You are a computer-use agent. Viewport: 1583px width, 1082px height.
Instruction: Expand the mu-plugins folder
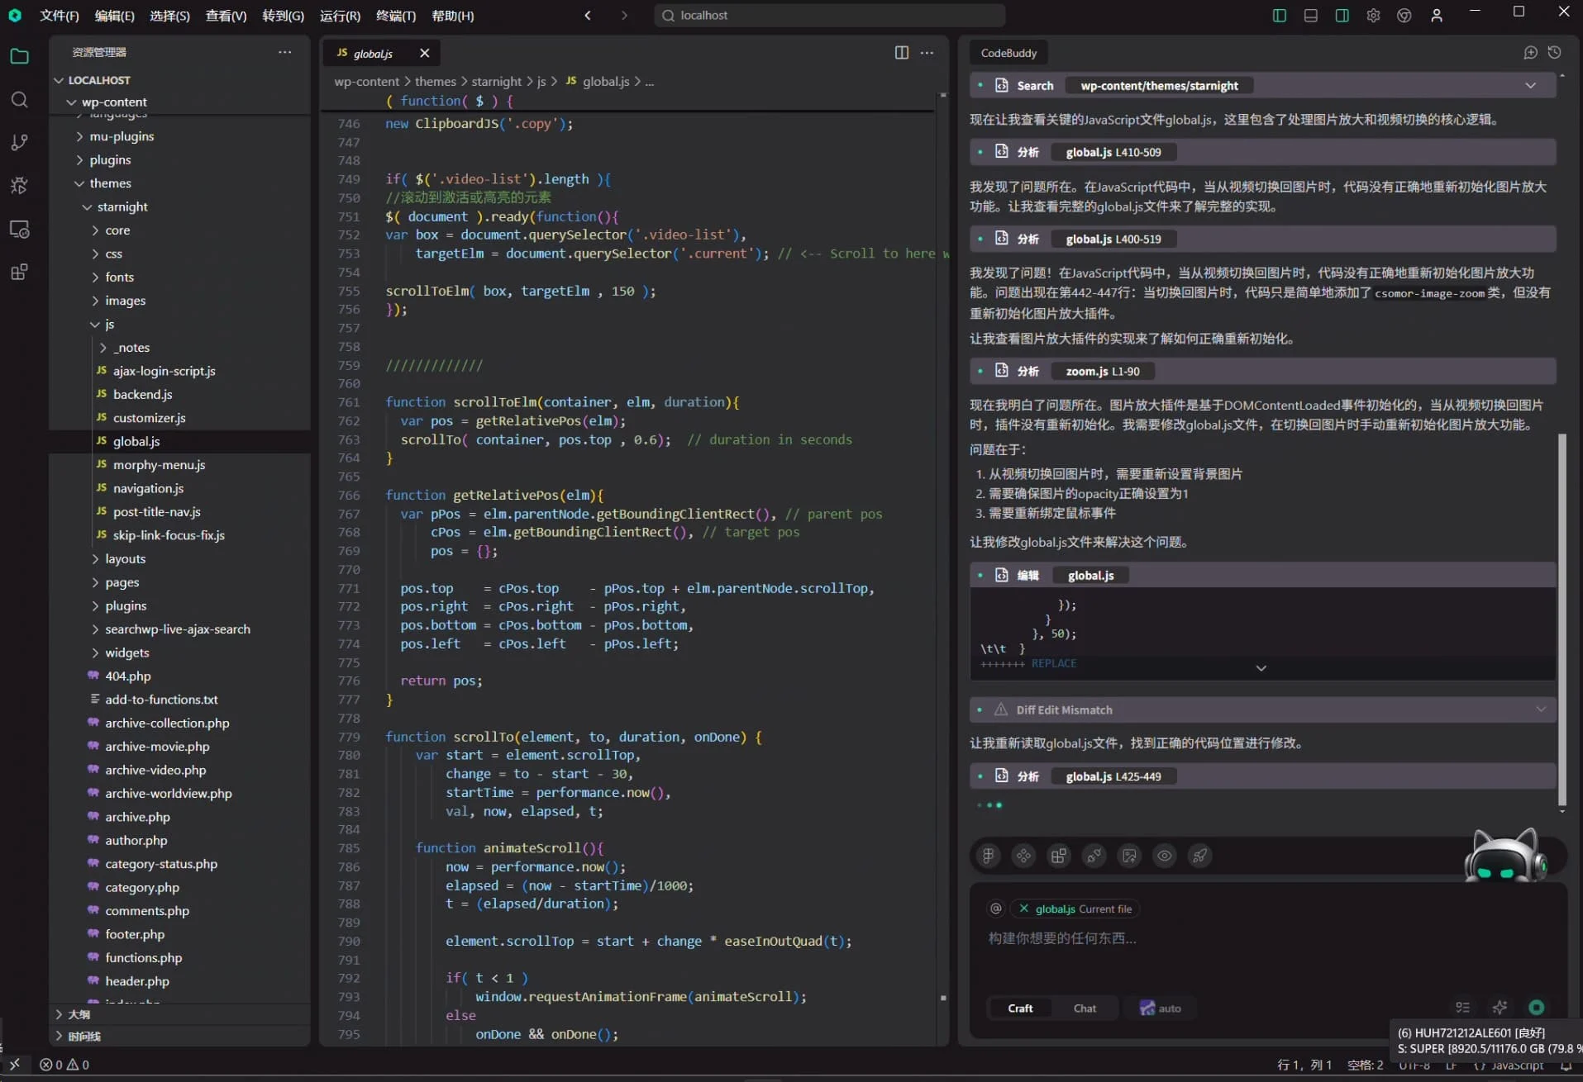[x=80, y=136]
